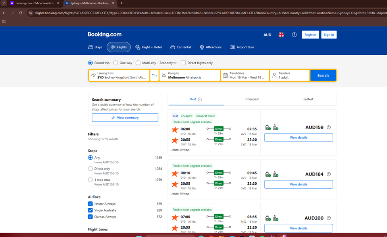Click Jetstar star logo for 08:10 departure

coord(175,174)
